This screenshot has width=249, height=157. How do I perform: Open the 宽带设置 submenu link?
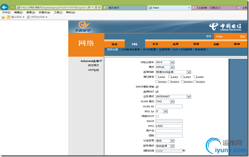click(x=112, y=50)
